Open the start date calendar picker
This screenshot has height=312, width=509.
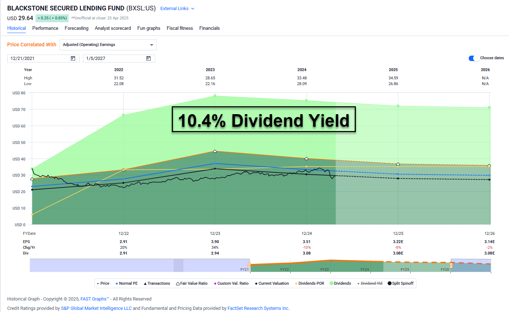[x=73, y=58]
